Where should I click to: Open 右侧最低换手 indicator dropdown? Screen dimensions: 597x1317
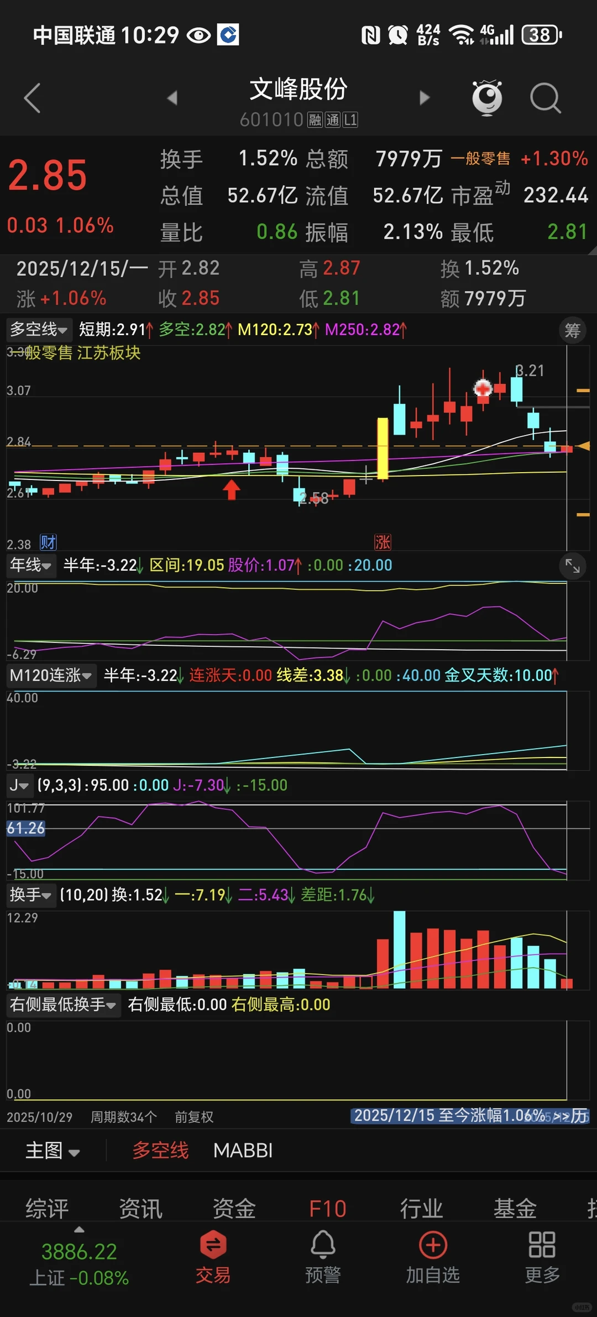point(63,1004)
